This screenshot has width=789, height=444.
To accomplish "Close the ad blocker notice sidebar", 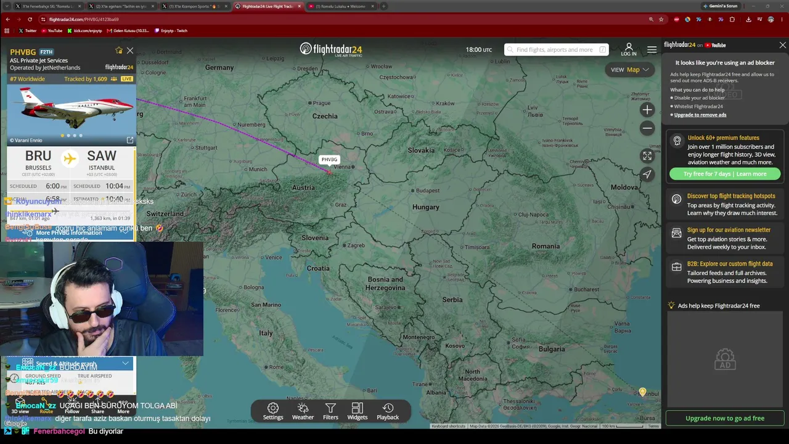I will pos(782,45).
